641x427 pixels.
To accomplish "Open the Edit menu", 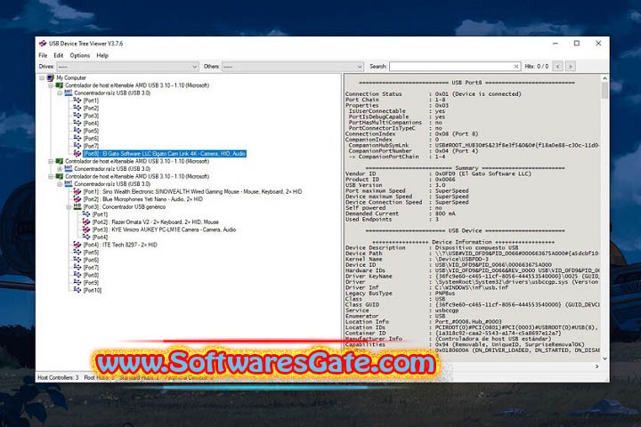I will [x=59, y=55].
